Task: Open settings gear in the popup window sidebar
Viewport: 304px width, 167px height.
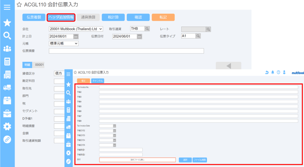Action: pyautogui.click(x=68, y=153)
